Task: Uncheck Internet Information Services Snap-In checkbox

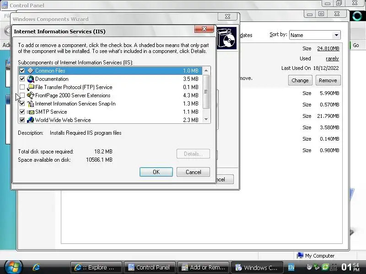Action: (22, 104)
